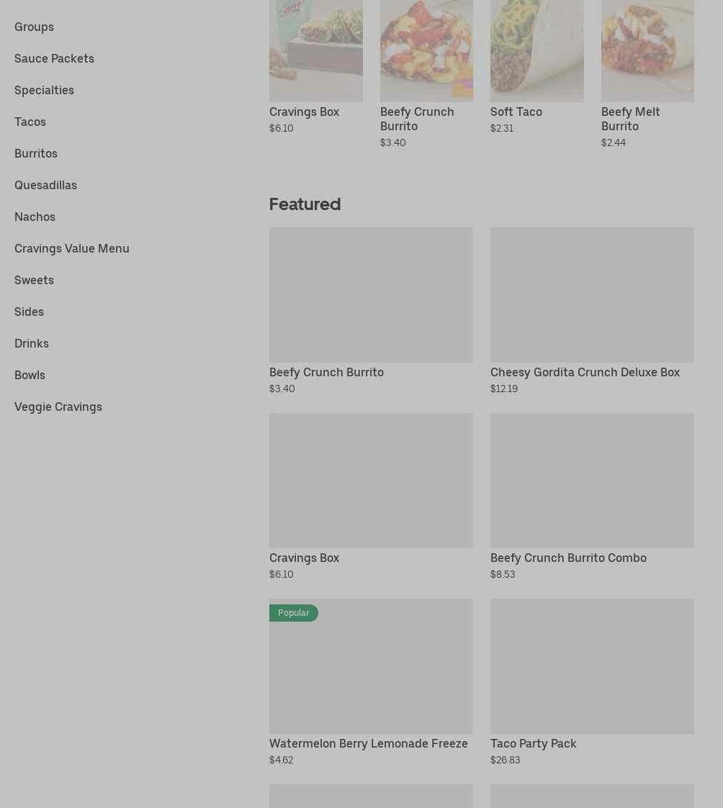
Task: Click the Popular badge on Freeze item
Action: (x=293, y=613)
